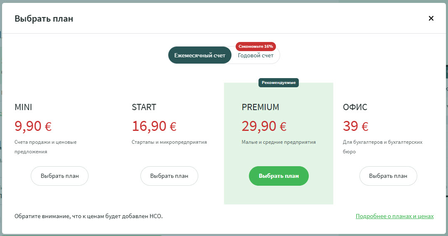Viewport: 448px width, 236px height.
Task: Click the START plan title
Action: coord(144,107)
